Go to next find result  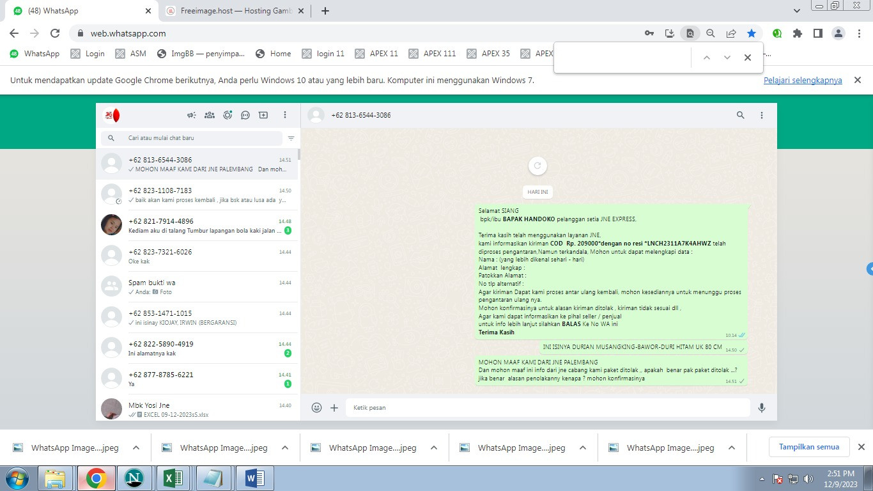[x=727, y=58]
